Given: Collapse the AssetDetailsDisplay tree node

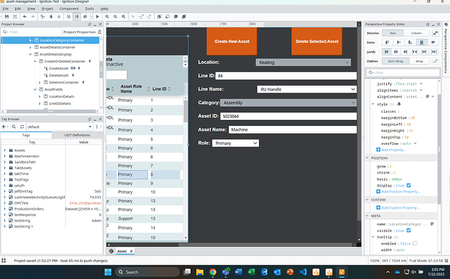Looking at the screenshot, I should (x=31, y=54).
